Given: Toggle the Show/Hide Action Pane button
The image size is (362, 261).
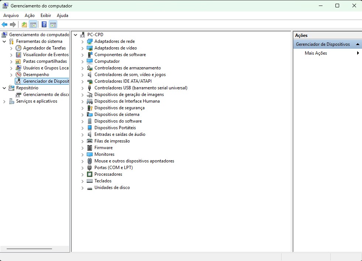Looking at the screenshot, I should 53,25.
